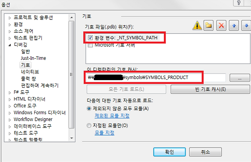Click the 확인 button

pos(169,152)
